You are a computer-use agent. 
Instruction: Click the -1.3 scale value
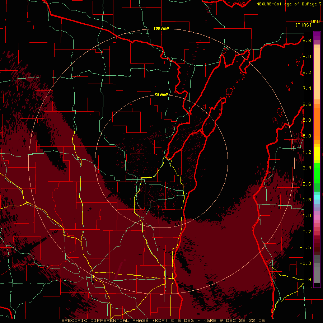tap(305, 263)
